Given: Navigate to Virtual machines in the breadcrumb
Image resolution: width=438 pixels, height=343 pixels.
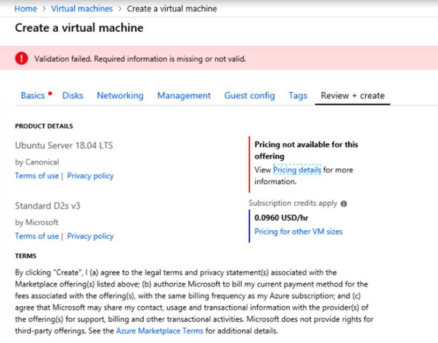Looking at the screenshot, I should pyautogui.click(x=82, y=9).
